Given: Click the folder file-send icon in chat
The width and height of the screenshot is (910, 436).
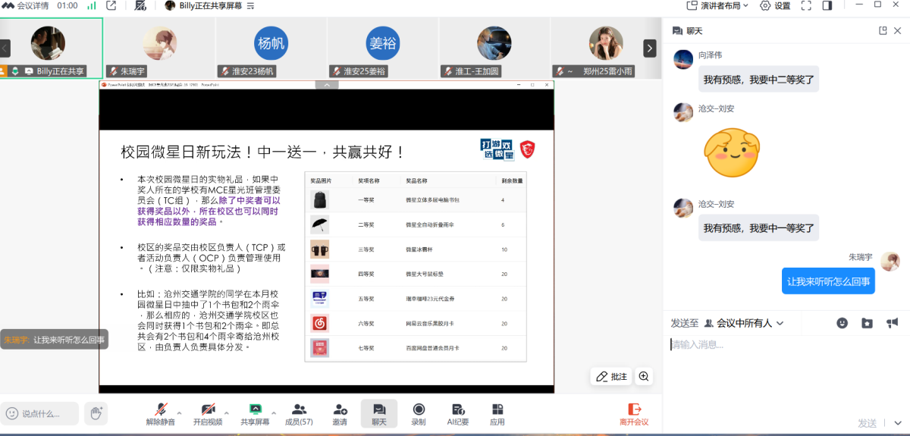Looking at the screenshot, I should pos(867,323).
